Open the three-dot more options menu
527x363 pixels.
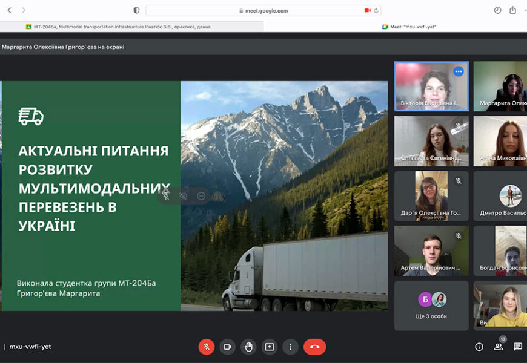click(x=291, y=347)
